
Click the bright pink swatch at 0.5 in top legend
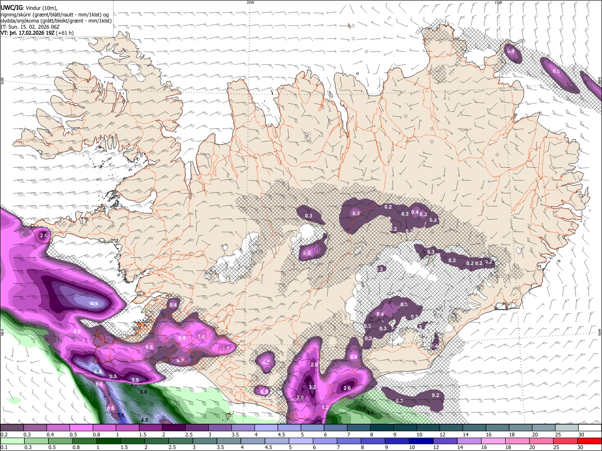(81, 428)
